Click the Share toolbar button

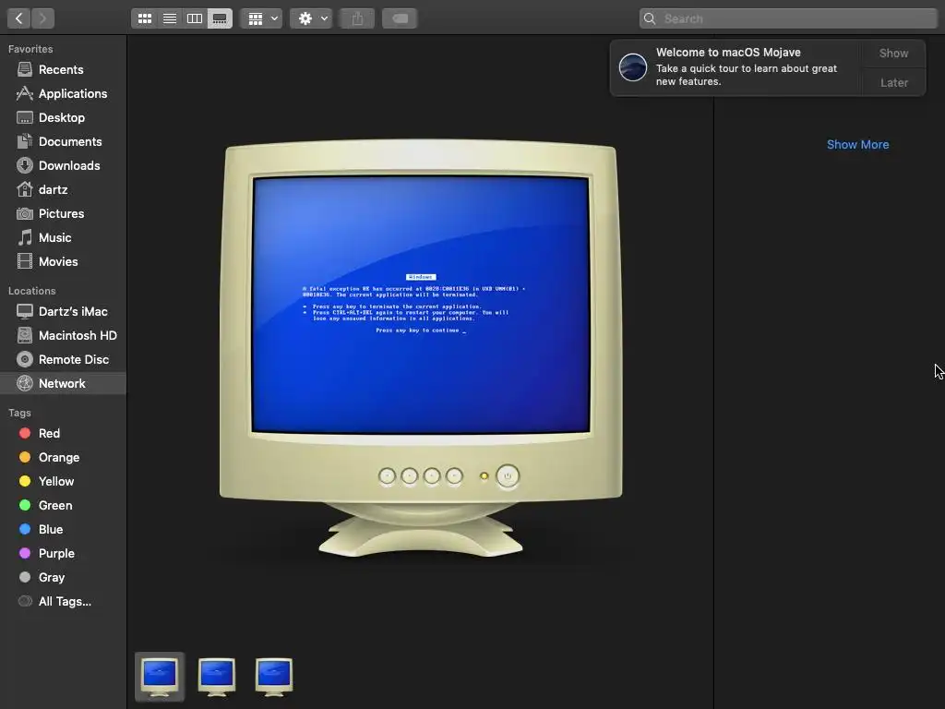pyautogui.click(x=357, y=18)
